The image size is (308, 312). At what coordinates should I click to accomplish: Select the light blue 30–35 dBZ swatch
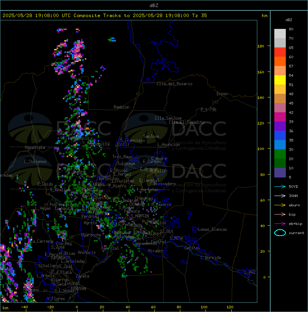pyautogui.click(x=280, y=145)
